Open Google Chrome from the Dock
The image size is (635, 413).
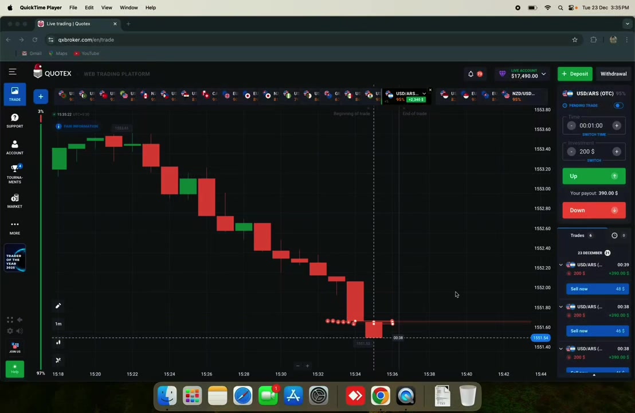[381, 396]
